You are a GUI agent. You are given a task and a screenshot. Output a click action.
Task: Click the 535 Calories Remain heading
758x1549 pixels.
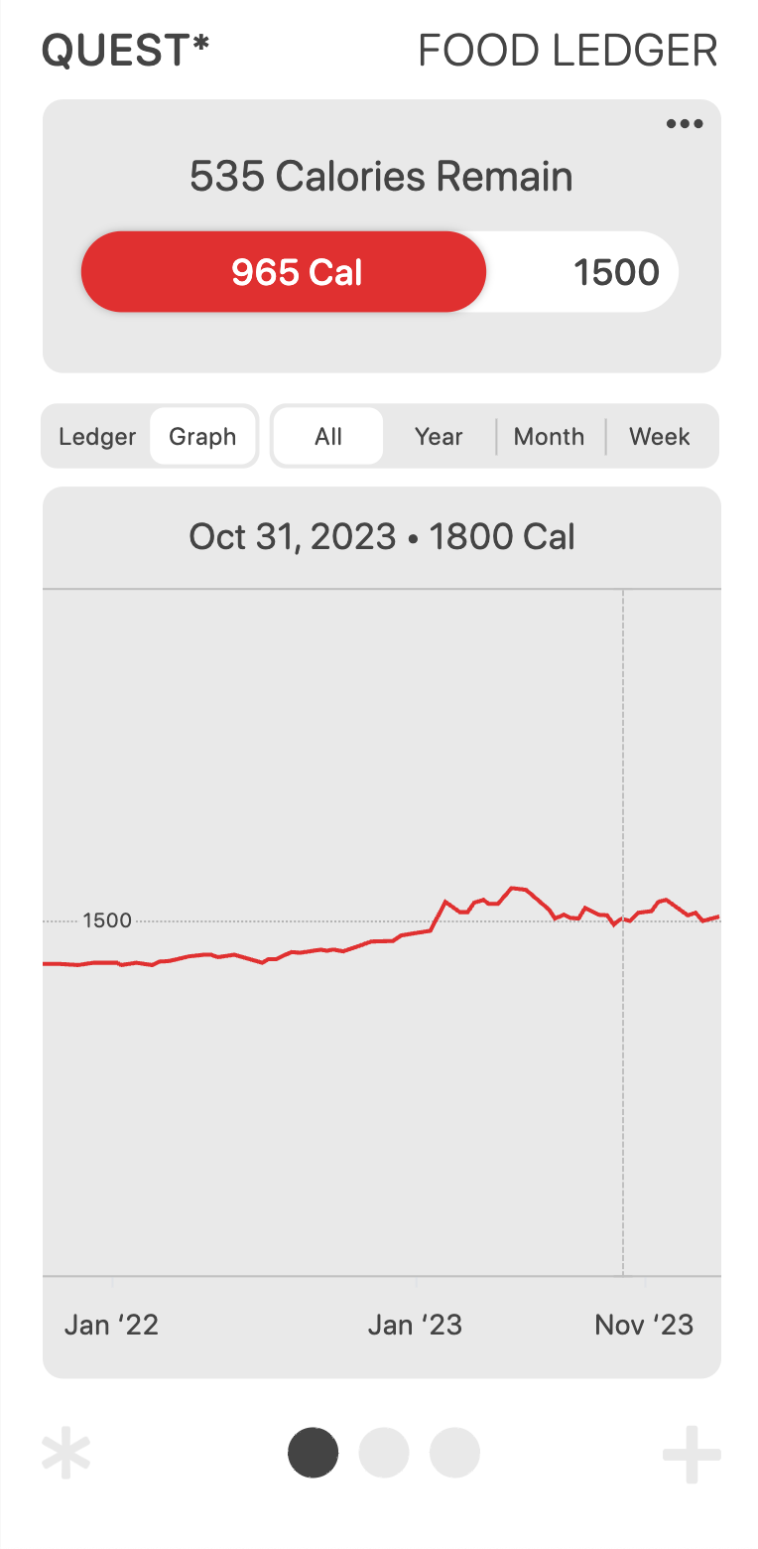381,177
